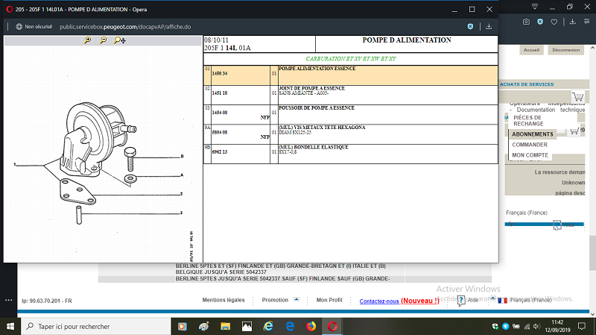Follow the Contactez-nous link
596x335 pixels.
pyautogui.click(x=379, y=301)
